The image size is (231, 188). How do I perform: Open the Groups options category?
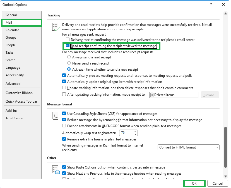[x=22, y=38]
